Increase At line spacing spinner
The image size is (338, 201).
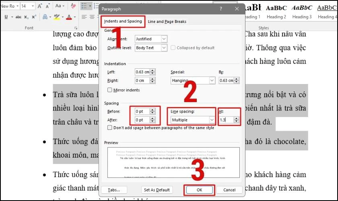click(237, 118)
